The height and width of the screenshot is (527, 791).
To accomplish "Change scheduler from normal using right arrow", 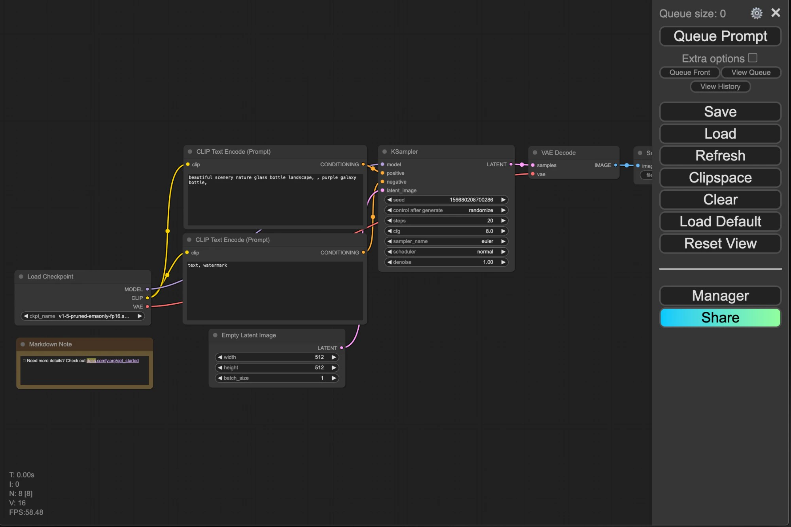I will pyautogui.click(x=503, y=252).
